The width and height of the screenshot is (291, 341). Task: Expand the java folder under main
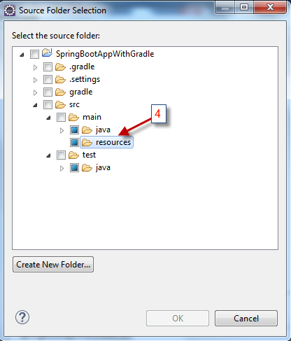[62, 130]
